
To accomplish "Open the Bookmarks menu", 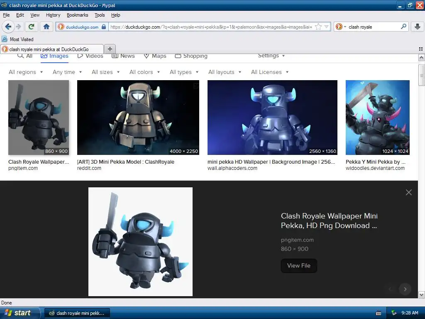I will point(78,15).
